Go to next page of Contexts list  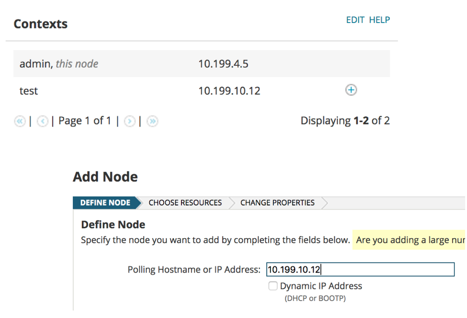click(129, 121)
